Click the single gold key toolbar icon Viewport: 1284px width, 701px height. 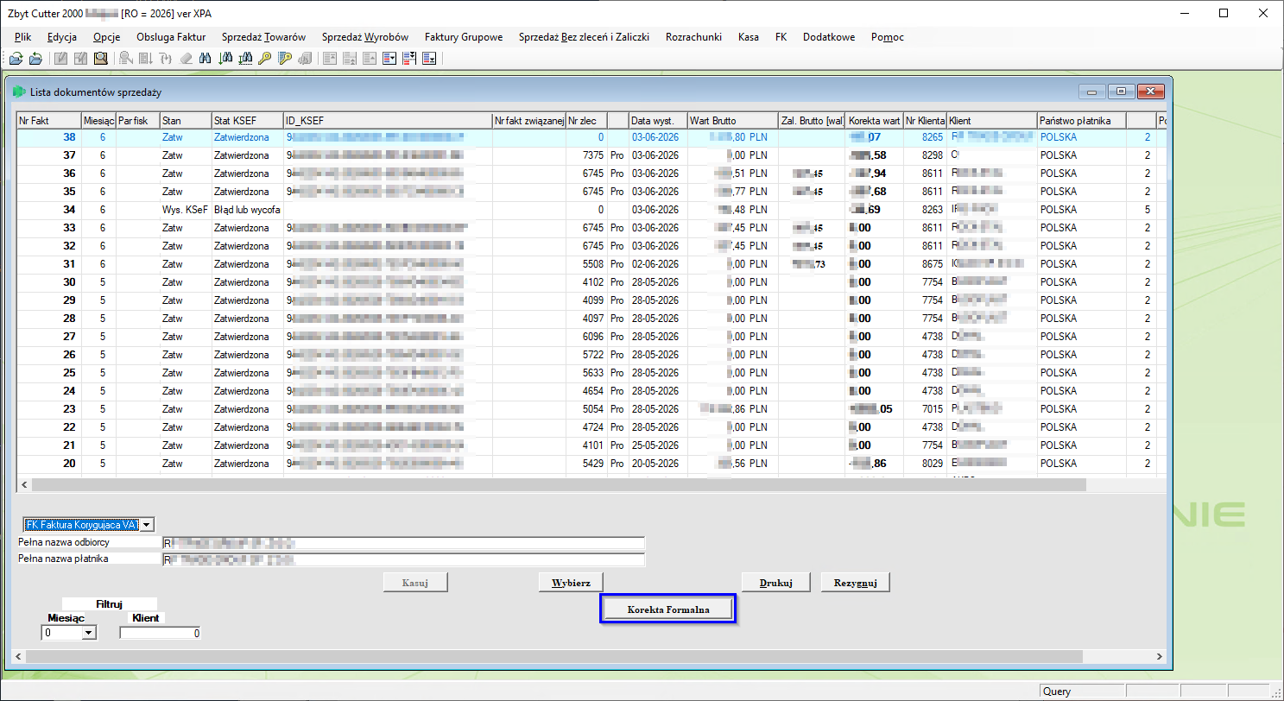click(264, 59)
